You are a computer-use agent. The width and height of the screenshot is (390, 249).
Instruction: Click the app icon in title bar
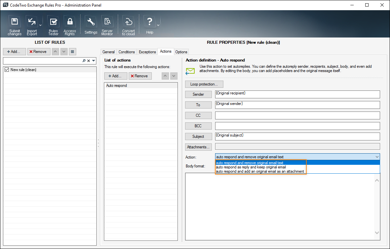point(5,5)
